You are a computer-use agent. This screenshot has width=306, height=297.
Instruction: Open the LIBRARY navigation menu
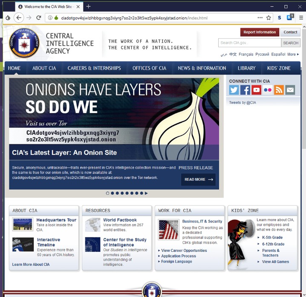246,68
